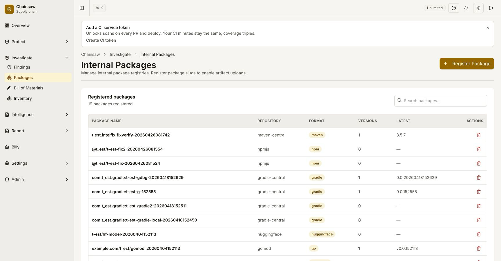Click the Versions column header
This screenshot has height=261, width=501.
(x=368, y=121)
